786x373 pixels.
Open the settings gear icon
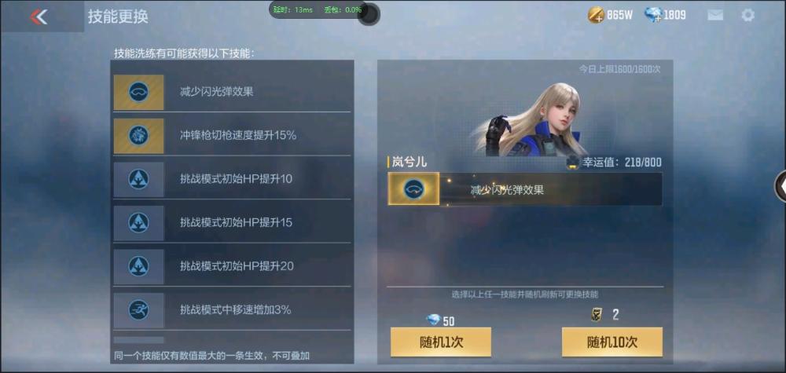[x=747, y=16]
